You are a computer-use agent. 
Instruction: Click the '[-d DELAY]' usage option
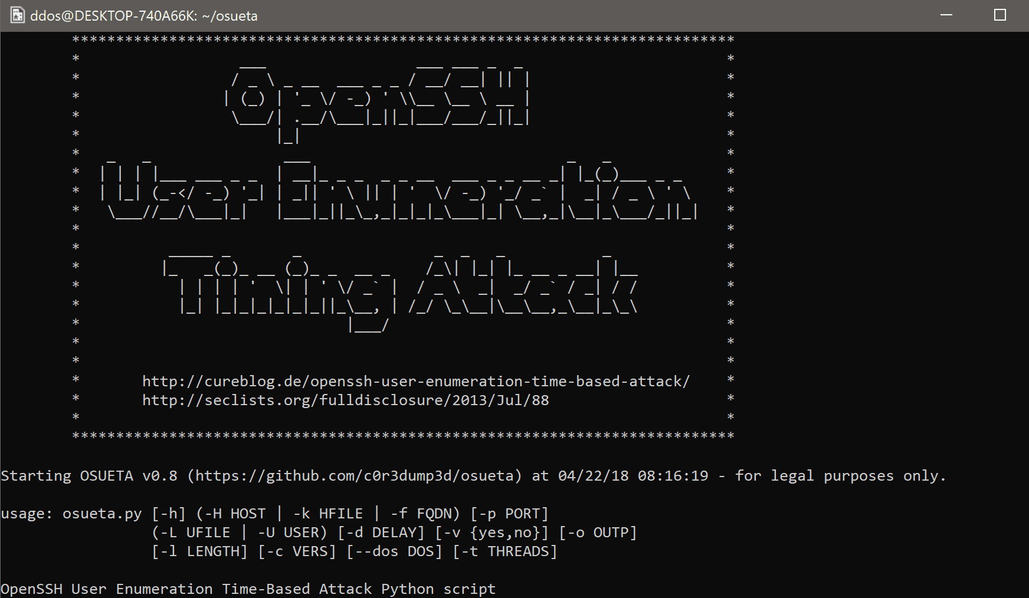coord(381,533)
